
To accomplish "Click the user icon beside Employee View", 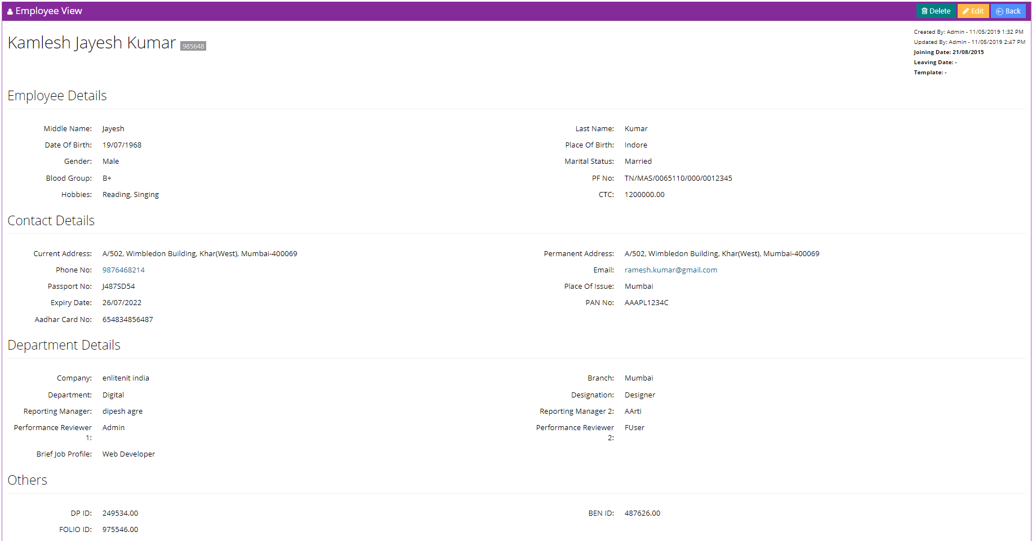I will [10, 11].
